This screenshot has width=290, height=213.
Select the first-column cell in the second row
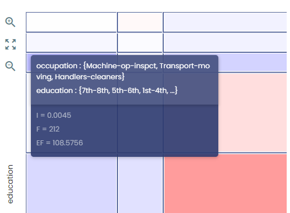[71, 42]
